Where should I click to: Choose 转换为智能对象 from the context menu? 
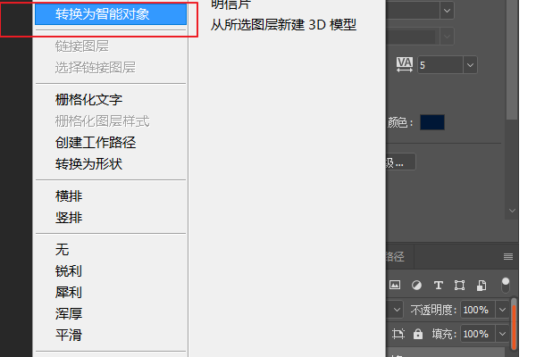111,14
